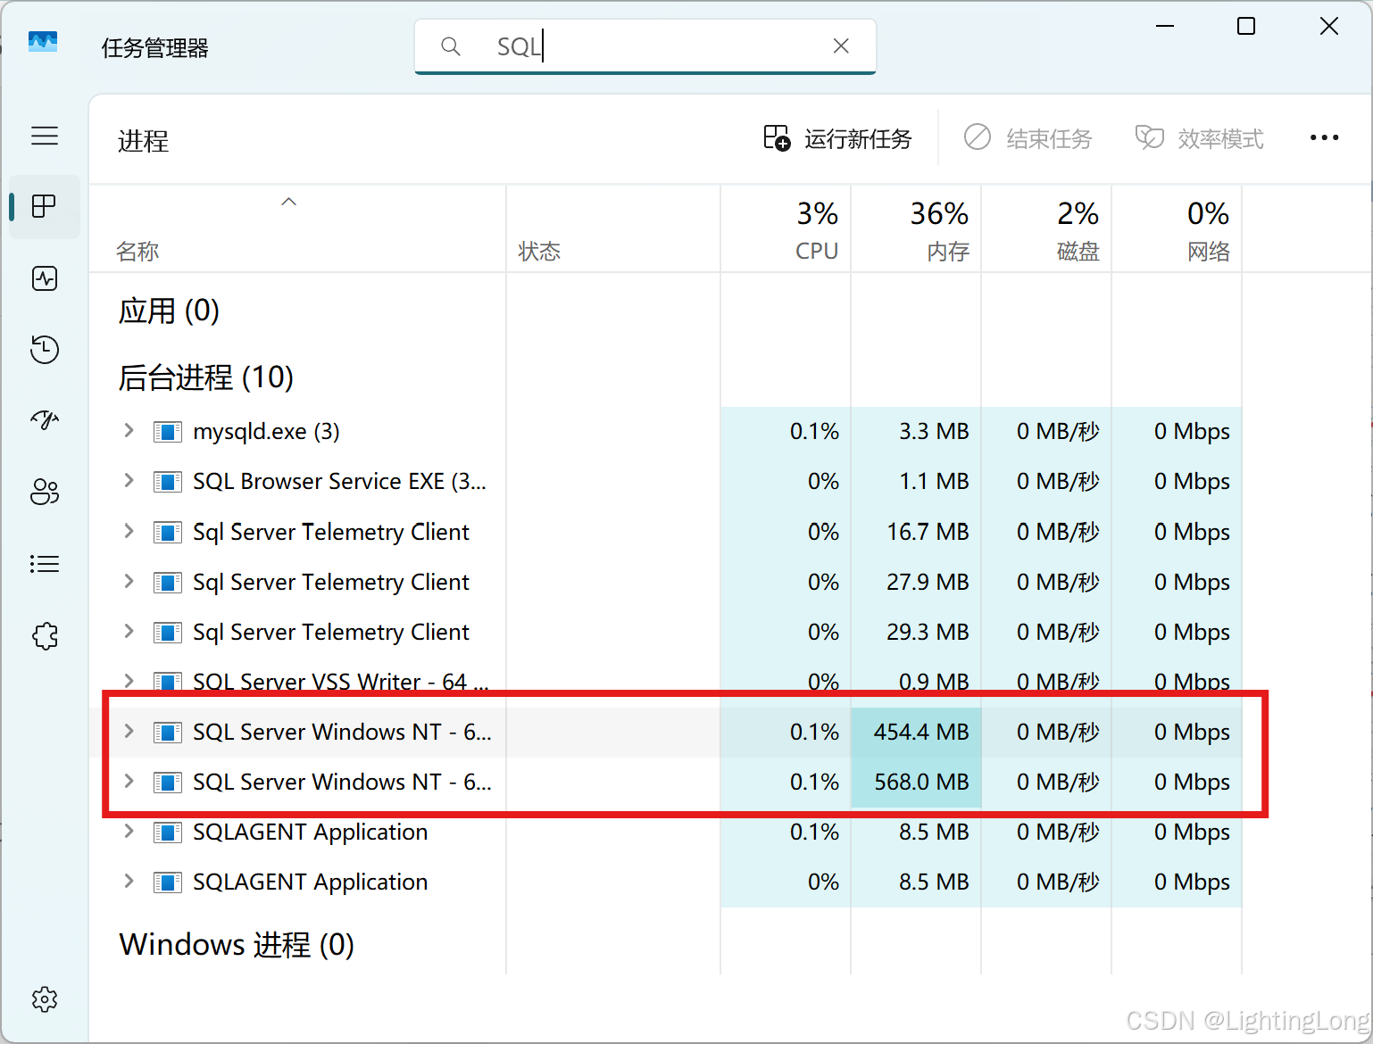Open the Services panel in sidebar
The width and height of the screenshot is (1373, 1044).
coord(45,635)
